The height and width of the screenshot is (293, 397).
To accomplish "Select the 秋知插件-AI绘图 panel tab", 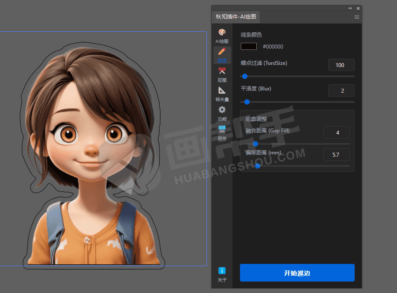I will pyautogui.click(x=236, y=17).
